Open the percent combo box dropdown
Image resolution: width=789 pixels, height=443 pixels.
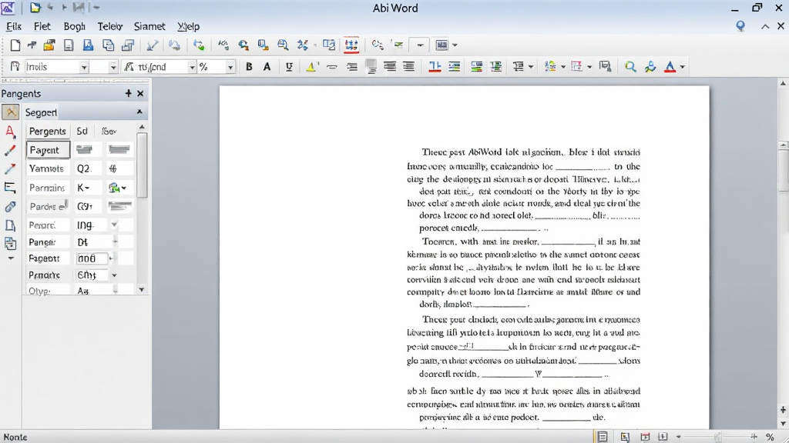pos(230,67)
